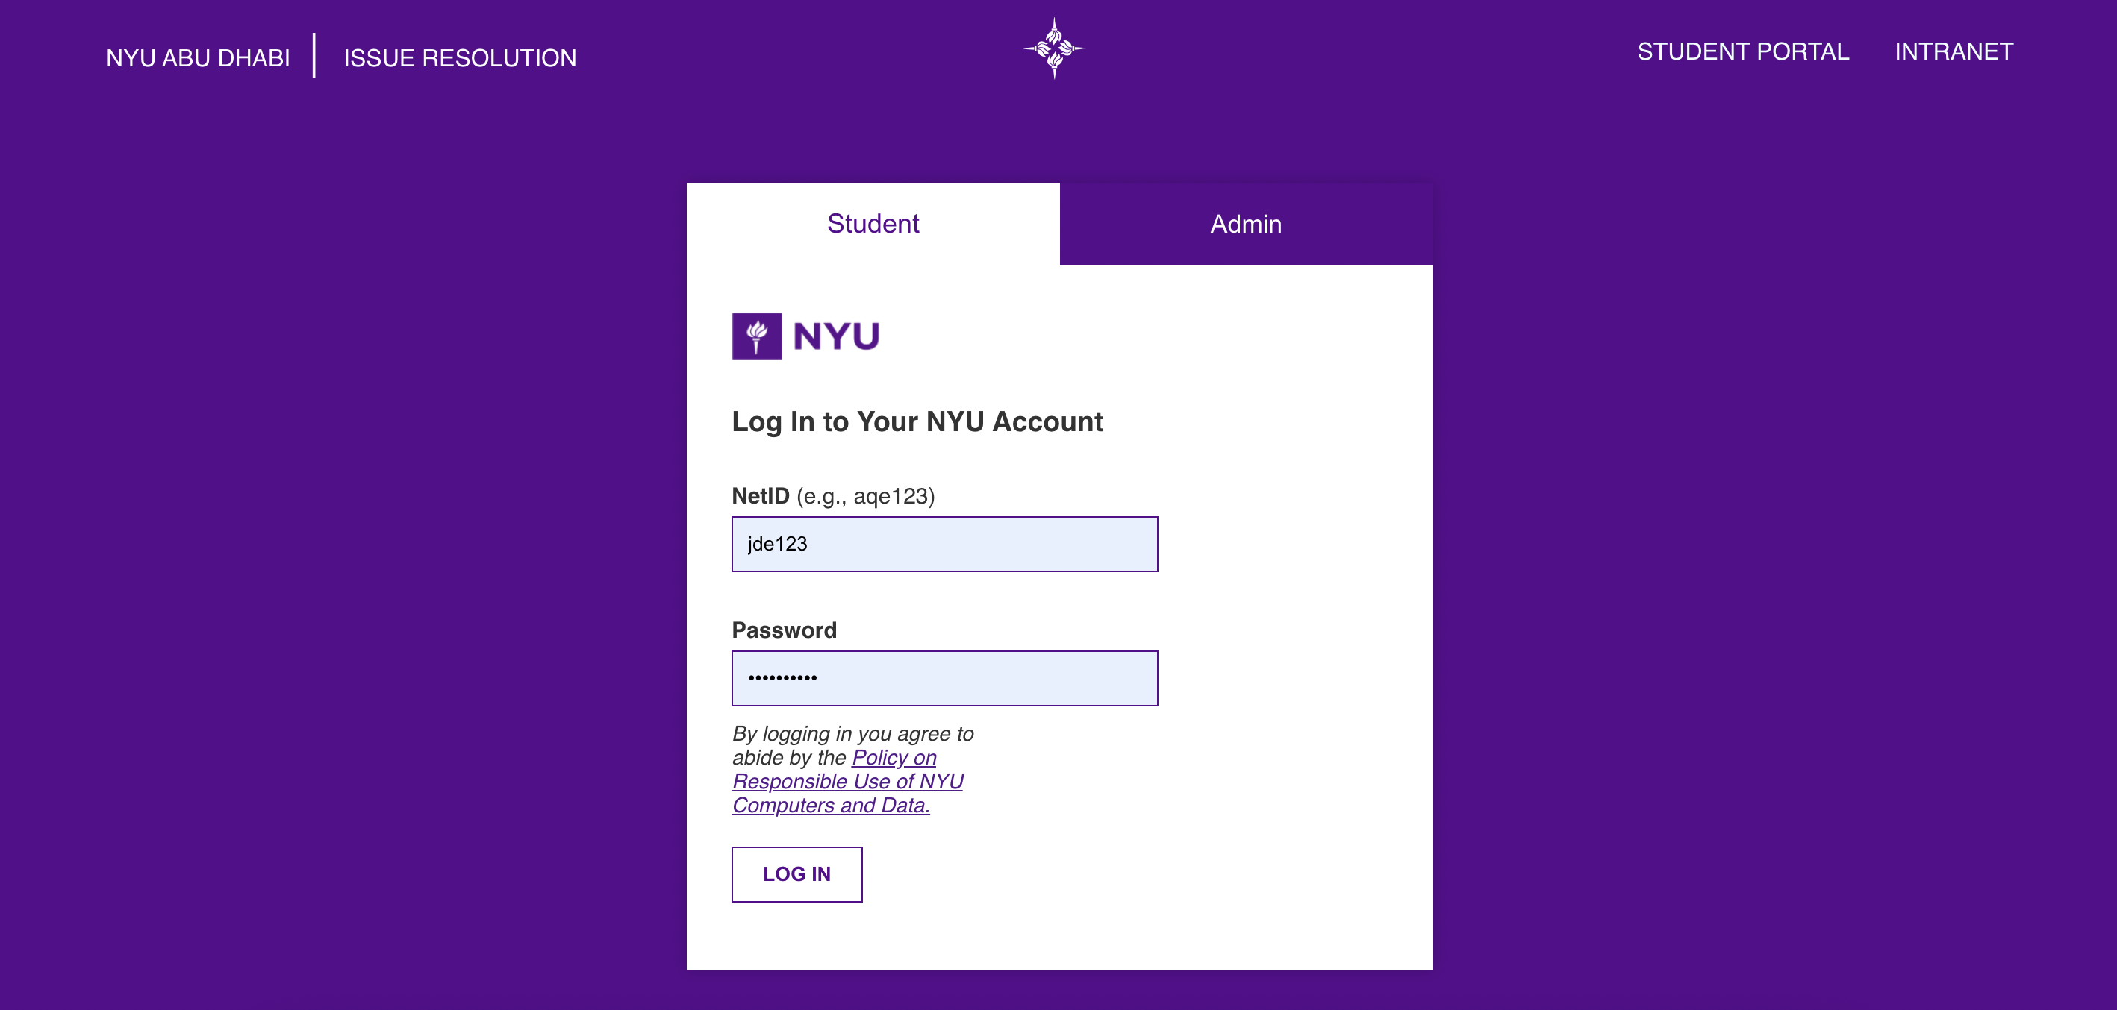Switch to the Student tab
Viewport: 2117px width, 1010px height.
(x=873, y=223)
